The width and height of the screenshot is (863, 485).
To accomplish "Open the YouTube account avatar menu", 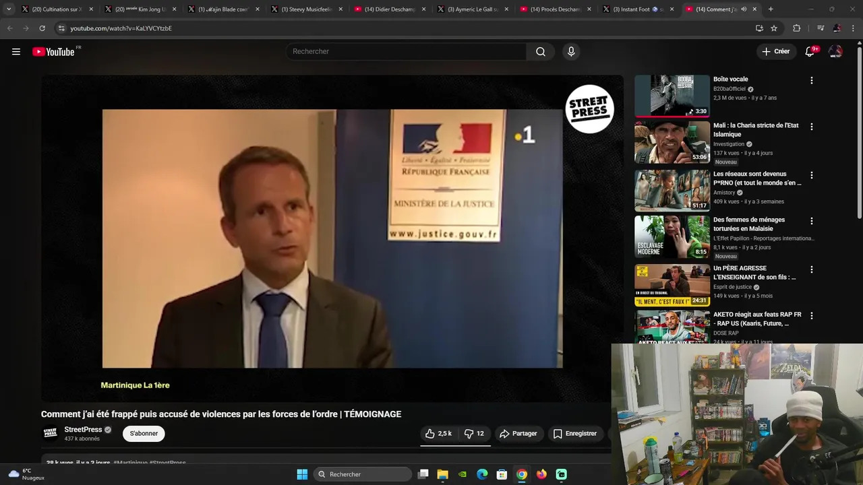I will pos(835,52).
